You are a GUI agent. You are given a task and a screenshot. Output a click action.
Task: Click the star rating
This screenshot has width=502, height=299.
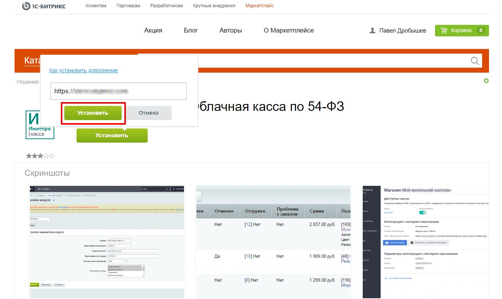[x=40, y=156]
